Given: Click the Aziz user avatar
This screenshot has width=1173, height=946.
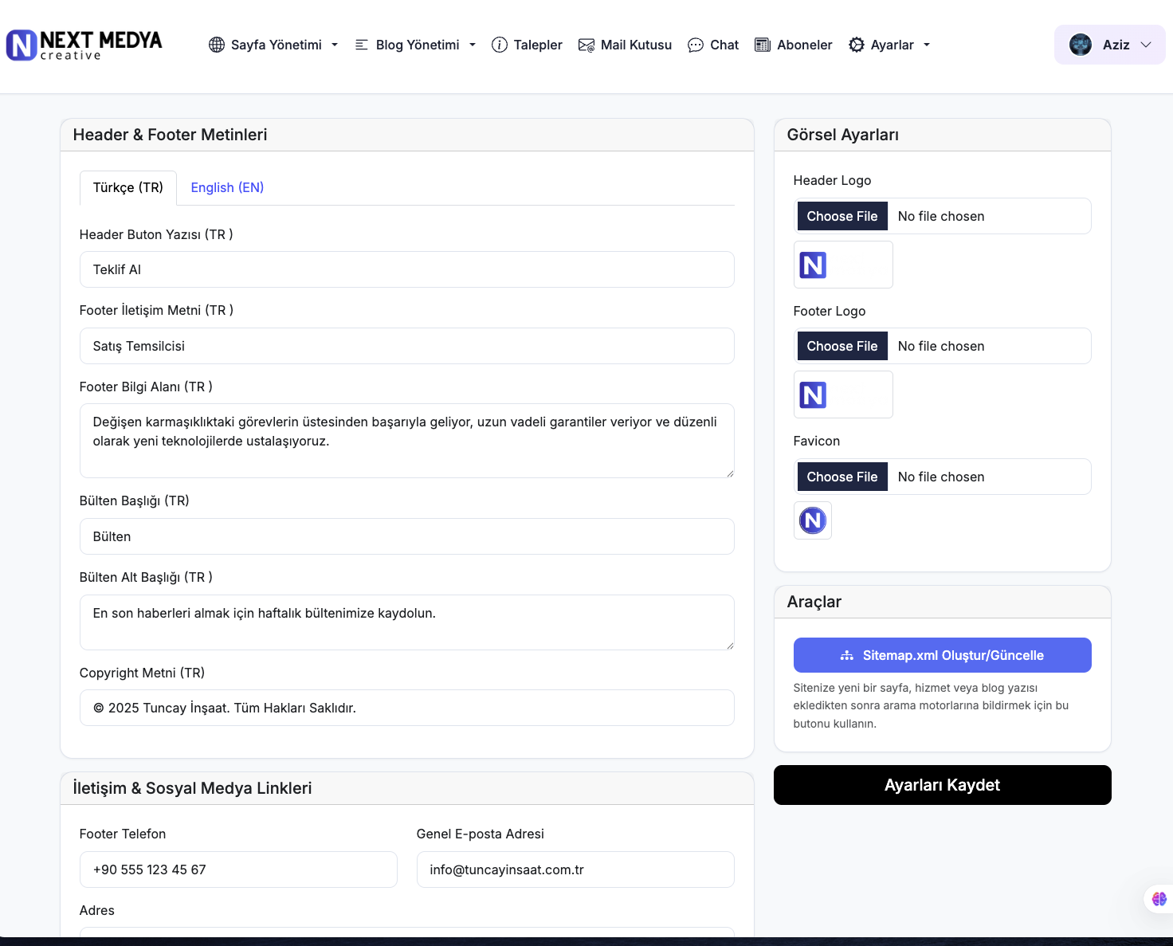Looking at the screenshot, I should click(1081, 45).
